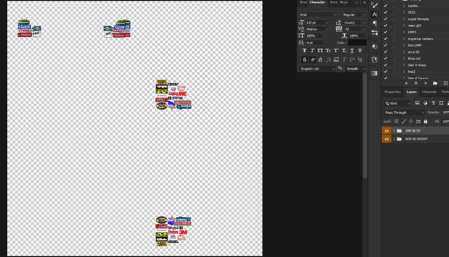The width and height of the screenshot is (449, 257).
Task: Expand the JGR 06 SS group
Action: (394, 131)
